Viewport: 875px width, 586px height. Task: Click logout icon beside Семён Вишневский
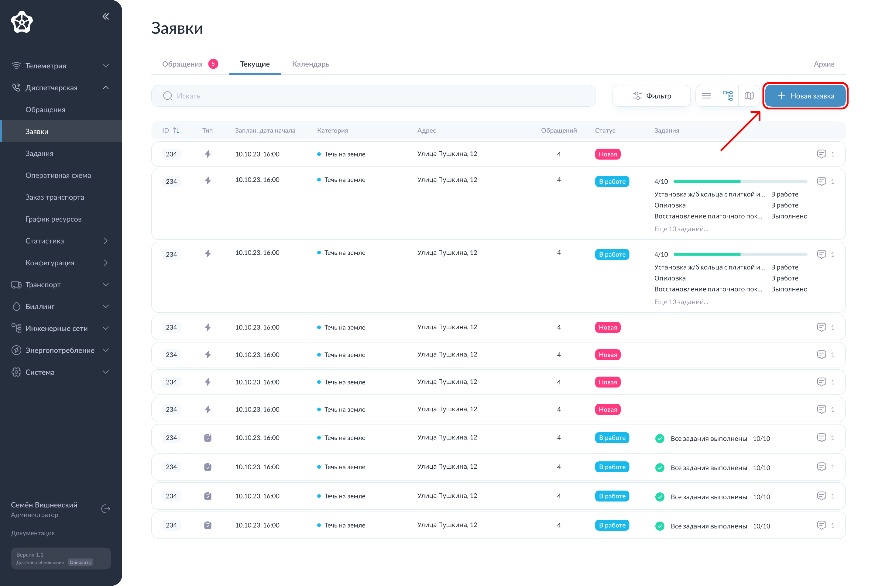106,509
